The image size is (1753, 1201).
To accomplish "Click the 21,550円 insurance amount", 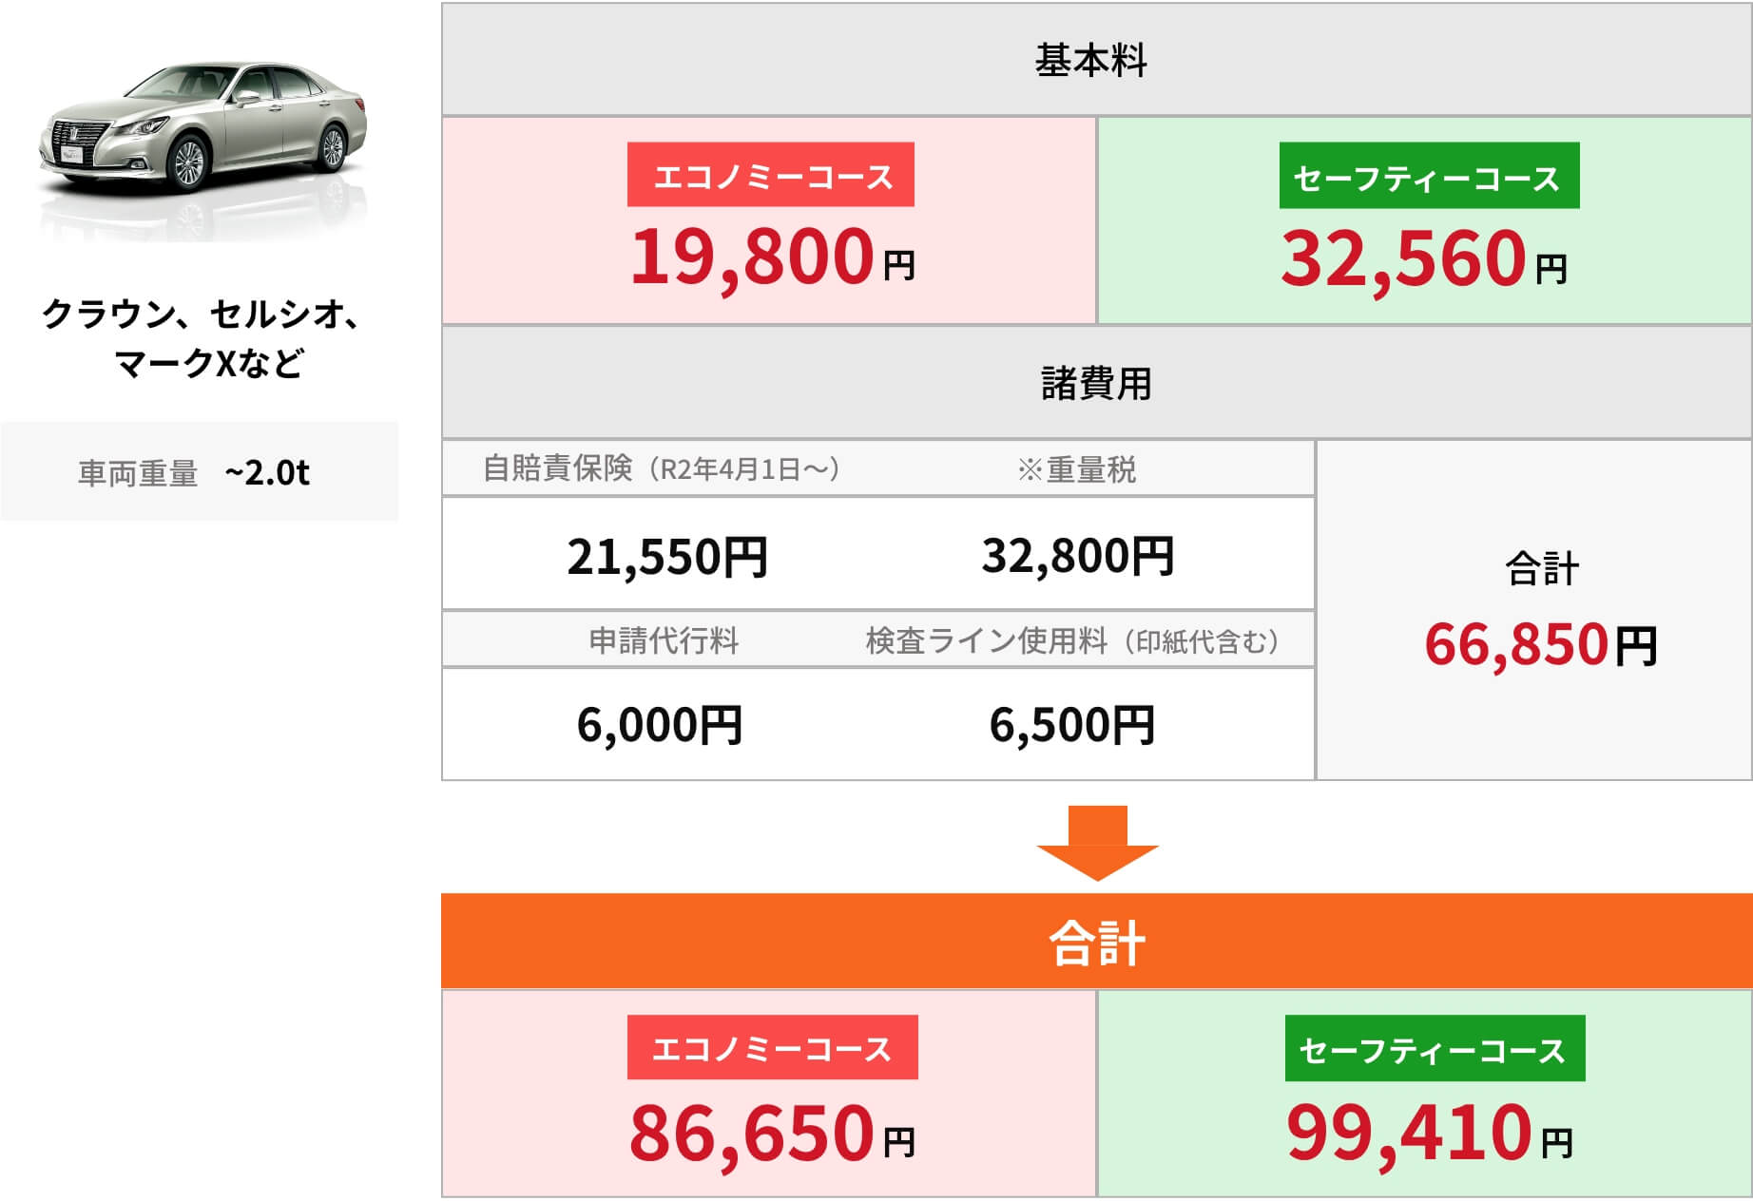I will tap(667, 556).
